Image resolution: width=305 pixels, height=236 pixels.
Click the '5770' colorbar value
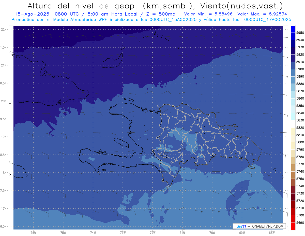[300, 164]
